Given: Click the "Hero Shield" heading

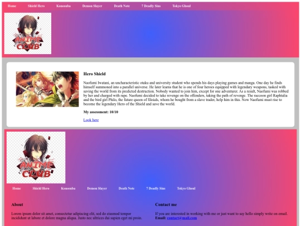Looking at the screenshot, I should 94,74.
